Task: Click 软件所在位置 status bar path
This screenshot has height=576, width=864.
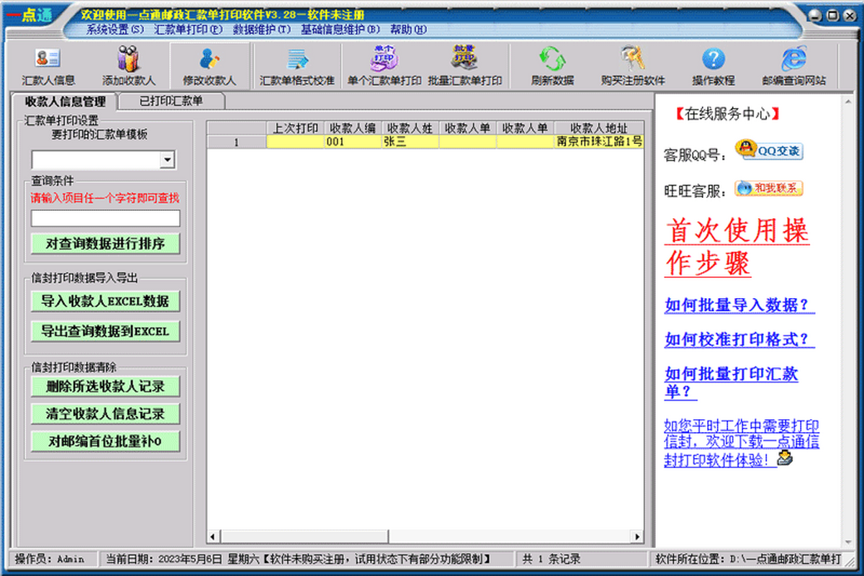Action: click(747, 559)
